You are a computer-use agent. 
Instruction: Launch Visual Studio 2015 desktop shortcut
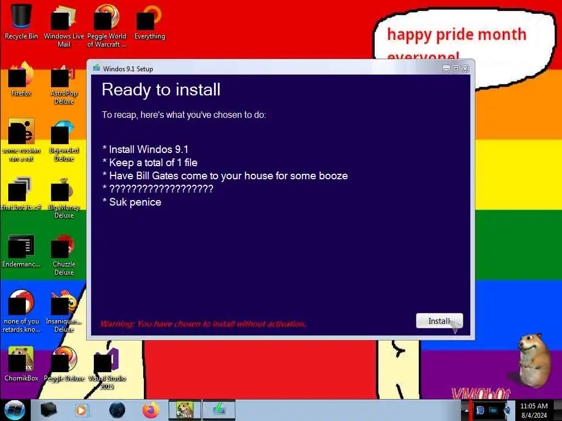pos(106,368)
